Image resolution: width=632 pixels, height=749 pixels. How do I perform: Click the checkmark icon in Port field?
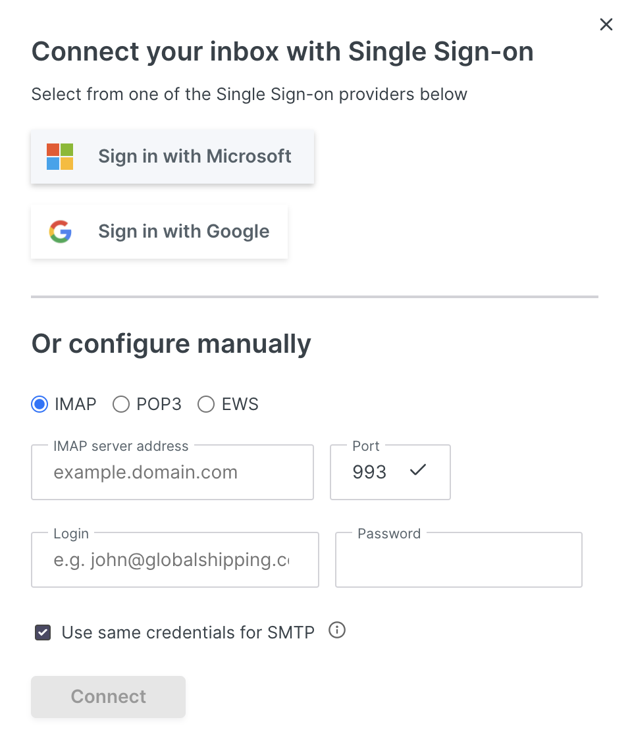pos(418,471)
